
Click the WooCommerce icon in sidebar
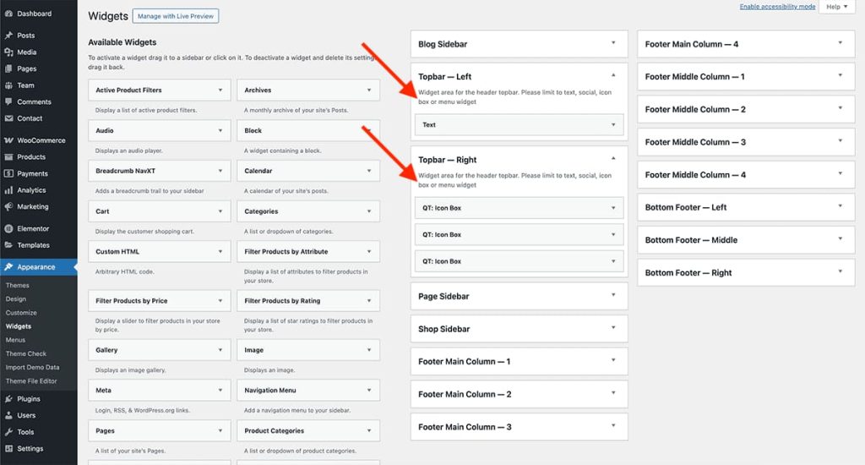8,140
